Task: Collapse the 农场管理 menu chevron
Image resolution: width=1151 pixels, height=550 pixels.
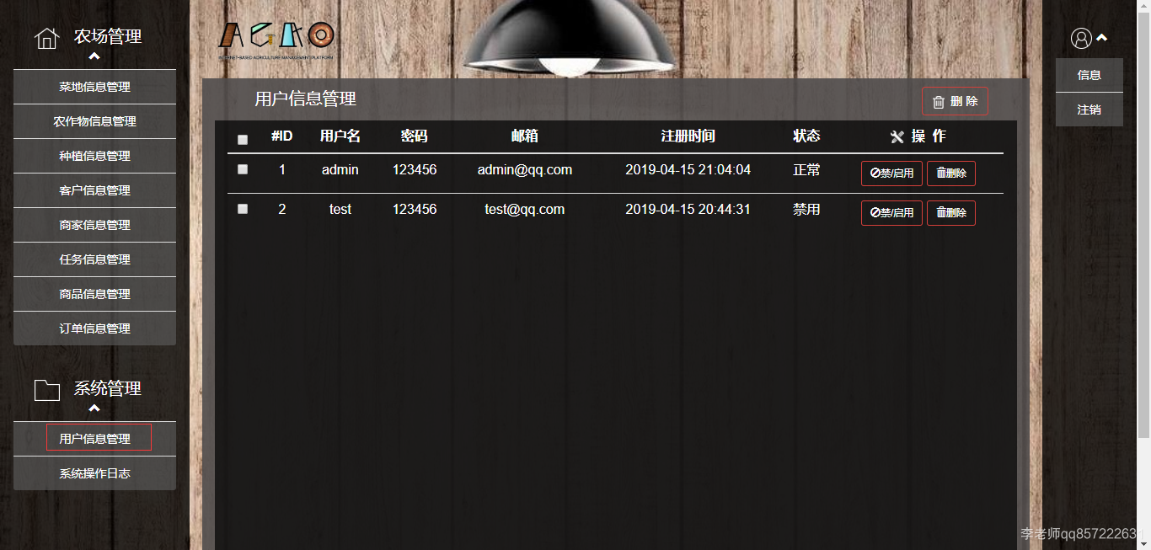Action: [94, 57]
